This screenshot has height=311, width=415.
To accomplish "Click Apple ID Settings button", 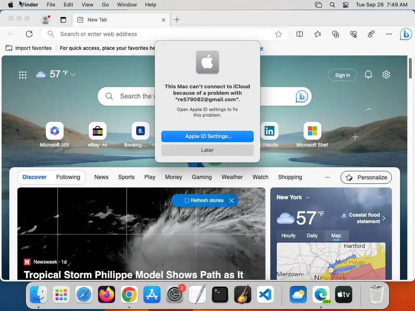I will [207, 136].
